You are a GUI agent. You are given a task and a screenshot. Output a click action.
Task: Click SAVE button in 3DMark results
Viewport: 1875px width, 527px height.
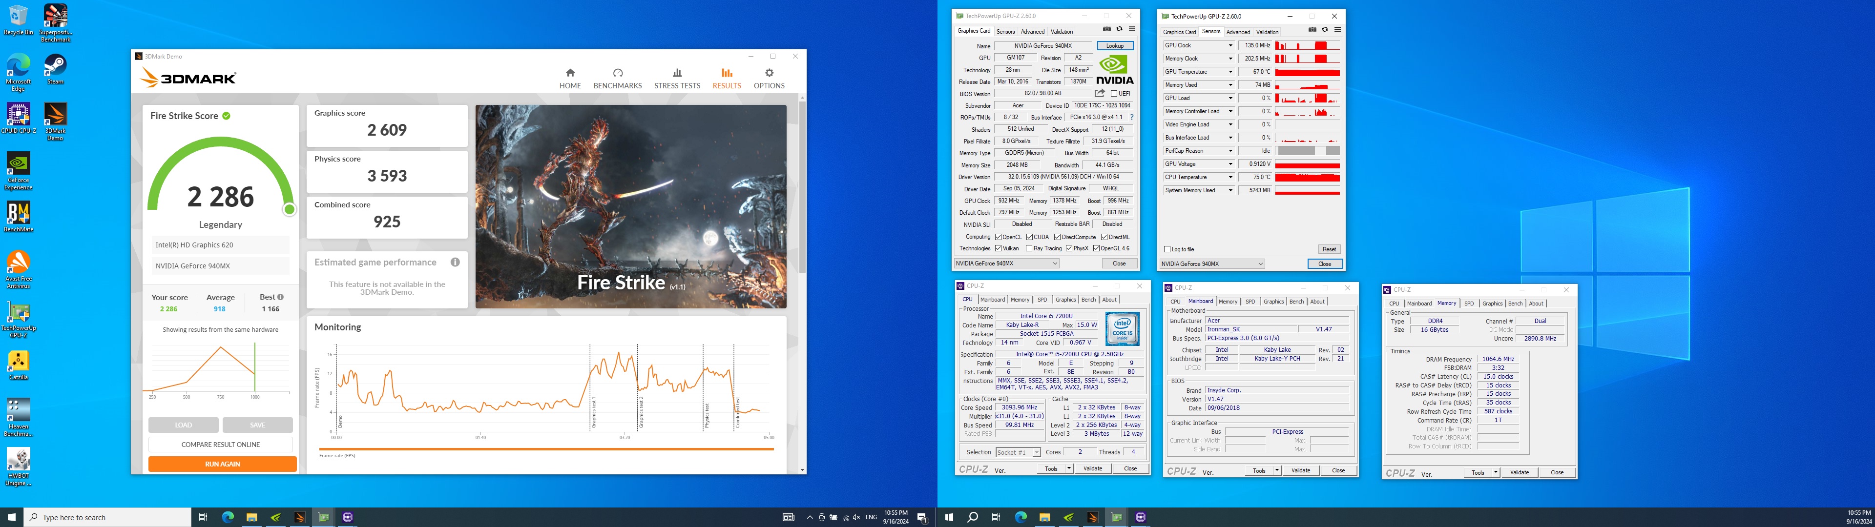coord(258,425)
